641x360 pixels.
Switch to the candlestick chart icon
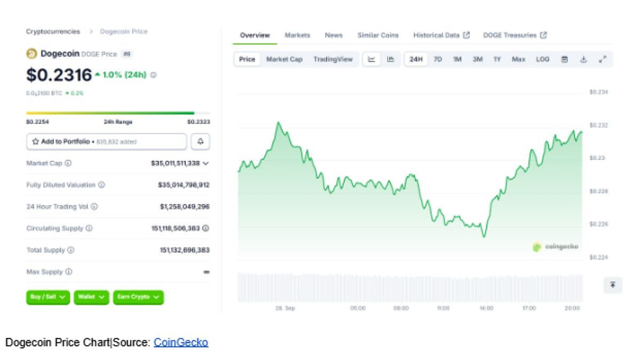(390, 59)
